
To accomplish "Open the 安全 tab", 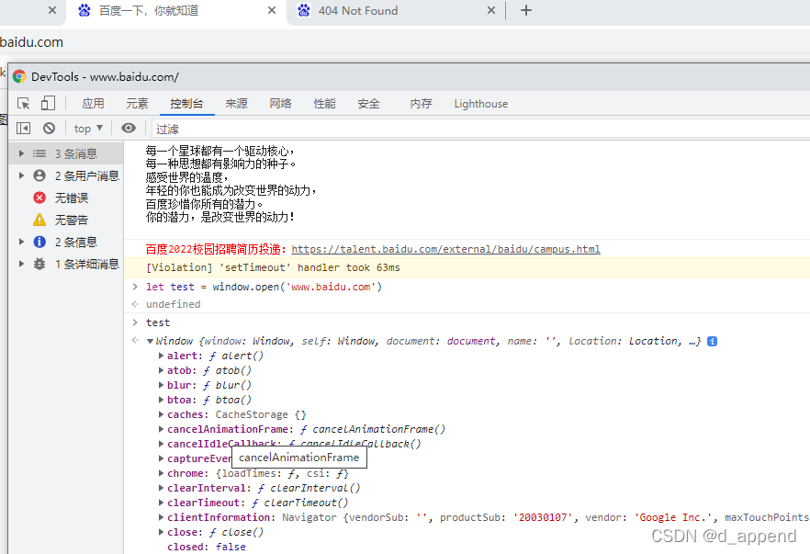I will click(369, 103).
